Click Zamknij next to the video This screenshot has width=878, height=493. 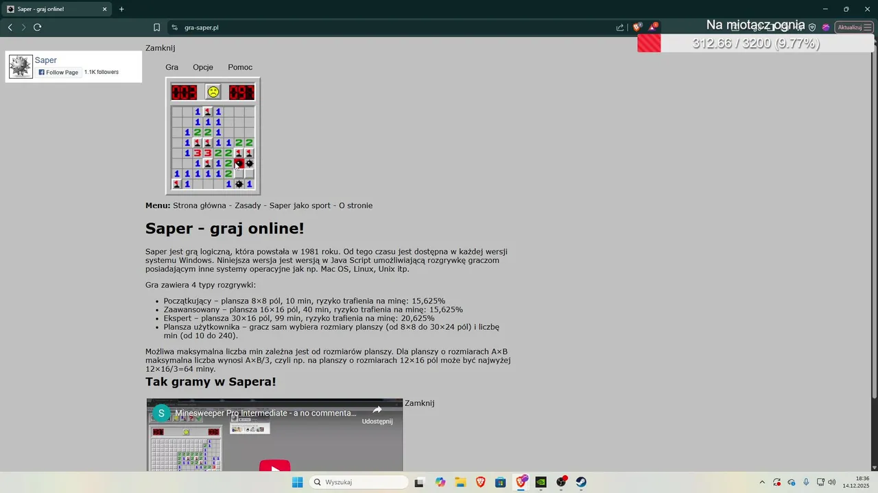pyautogui.click(x=420, y=403)
